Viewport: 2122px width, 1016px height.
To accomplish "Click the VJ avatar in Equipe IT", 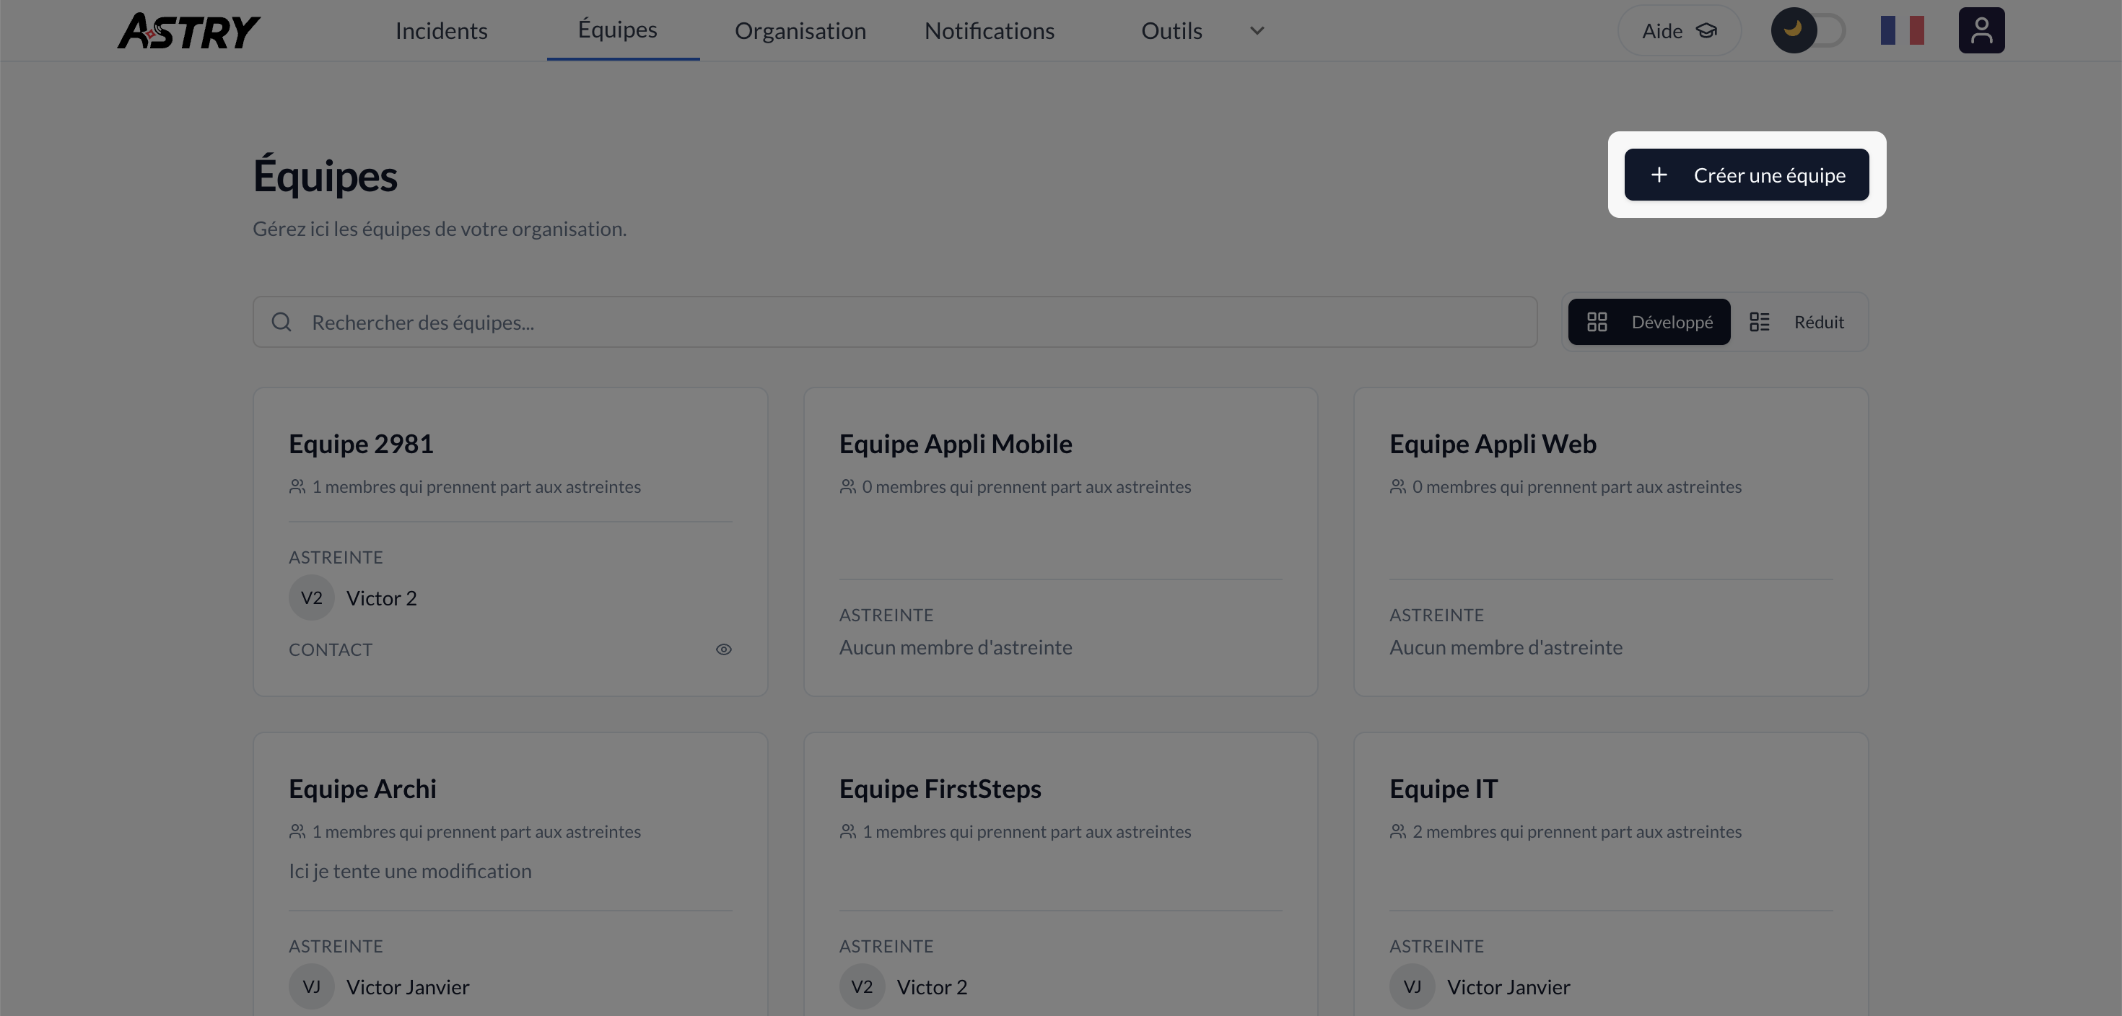I will [x=1412, y=986].
